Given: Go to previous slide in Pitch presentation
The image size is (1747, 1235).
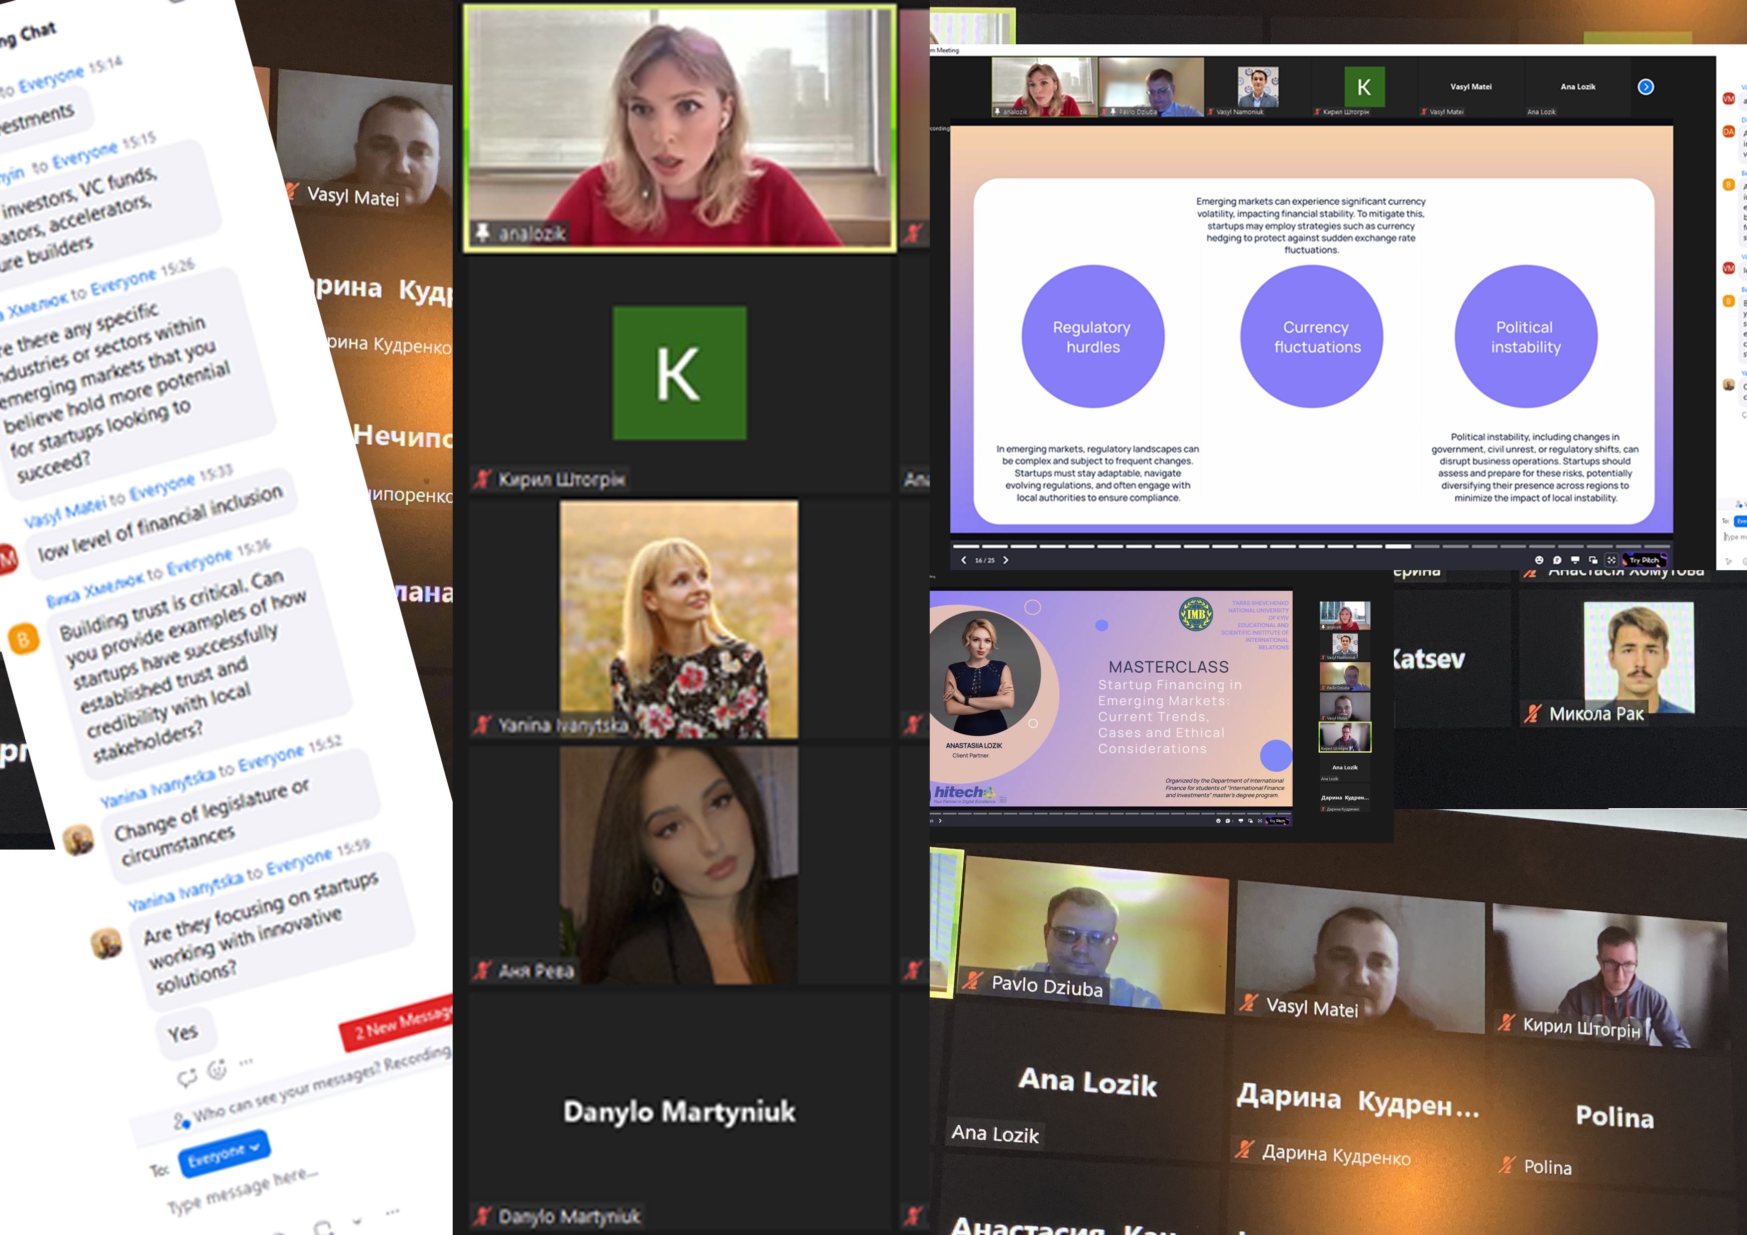Looking at the screenshot, I should (963, 560).
